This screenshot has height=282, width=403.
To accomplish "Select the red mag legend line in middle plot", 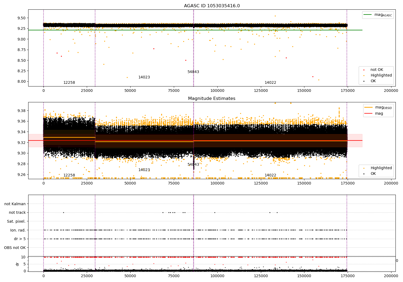I will pyautogui.click(x=369, y=113).
